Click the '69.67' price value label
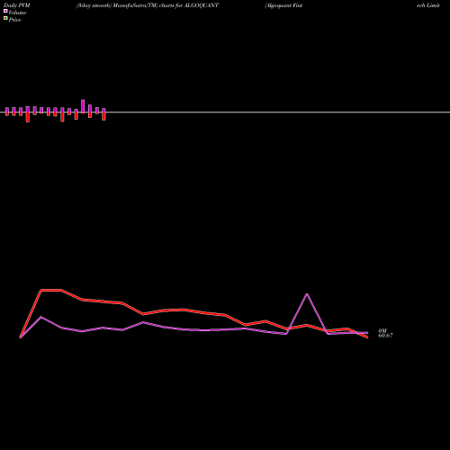The width and height of the screenshot is (450, 450). tap(385, 336)
